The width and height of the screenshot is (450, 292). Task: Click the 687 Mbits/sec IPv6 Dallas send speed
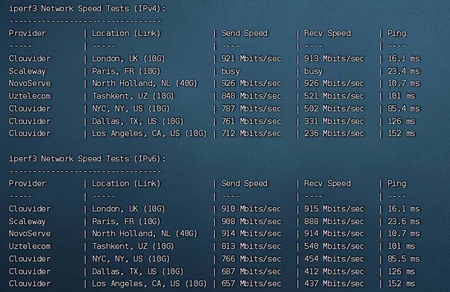point(251,271)
